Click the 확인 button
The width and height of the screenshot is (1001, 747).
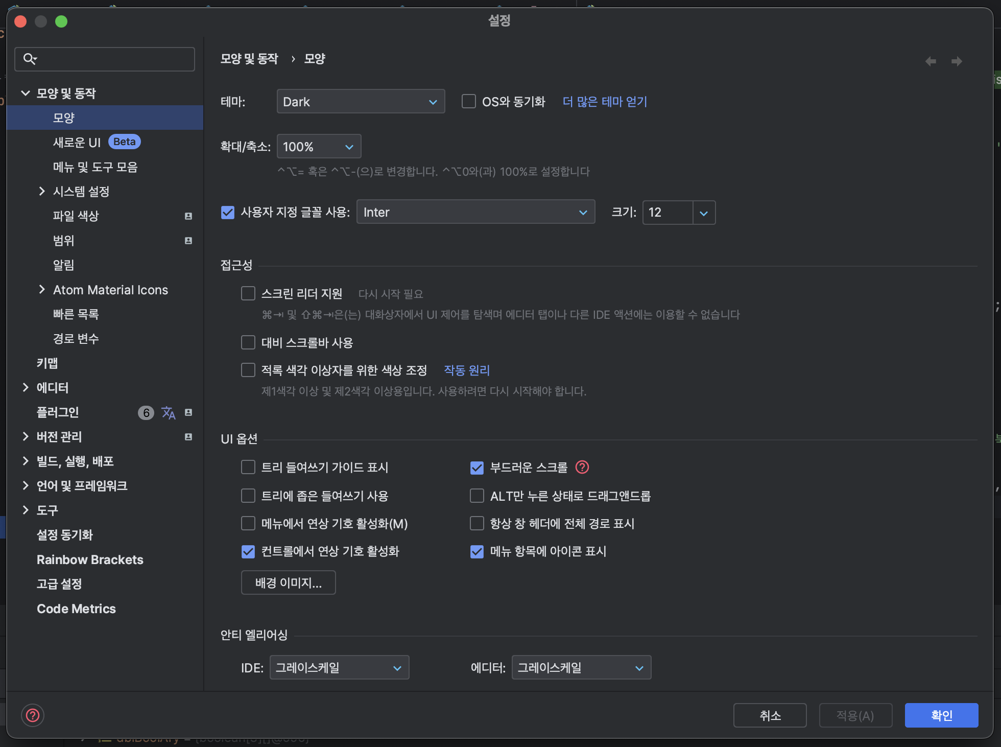click(941, 715)
